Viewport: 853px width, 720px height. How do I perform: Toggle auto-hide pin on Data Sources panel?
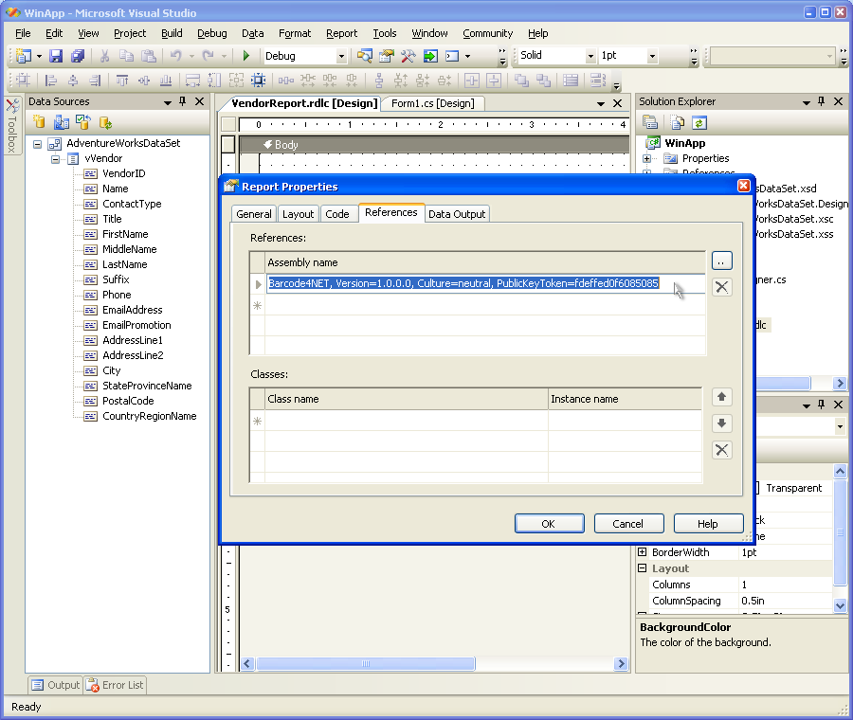183,101
